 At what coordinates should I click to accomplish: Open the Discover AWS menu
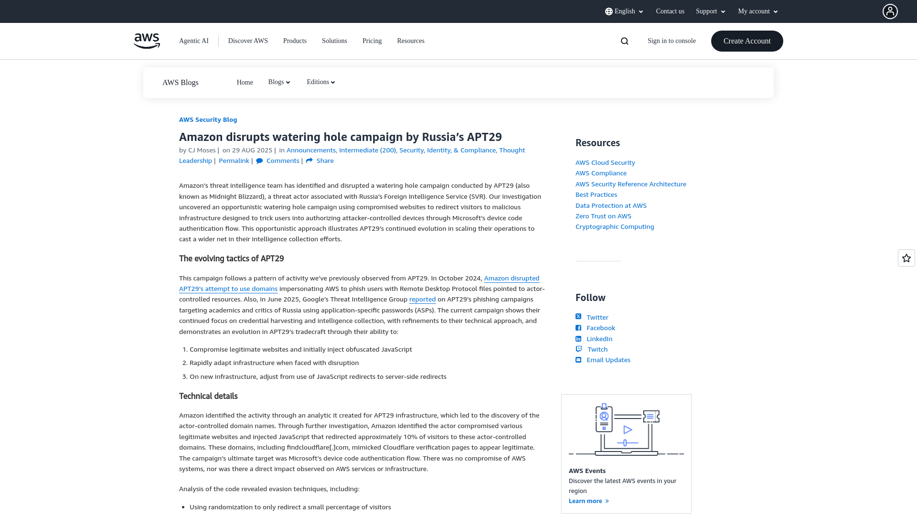click(248, 41)
